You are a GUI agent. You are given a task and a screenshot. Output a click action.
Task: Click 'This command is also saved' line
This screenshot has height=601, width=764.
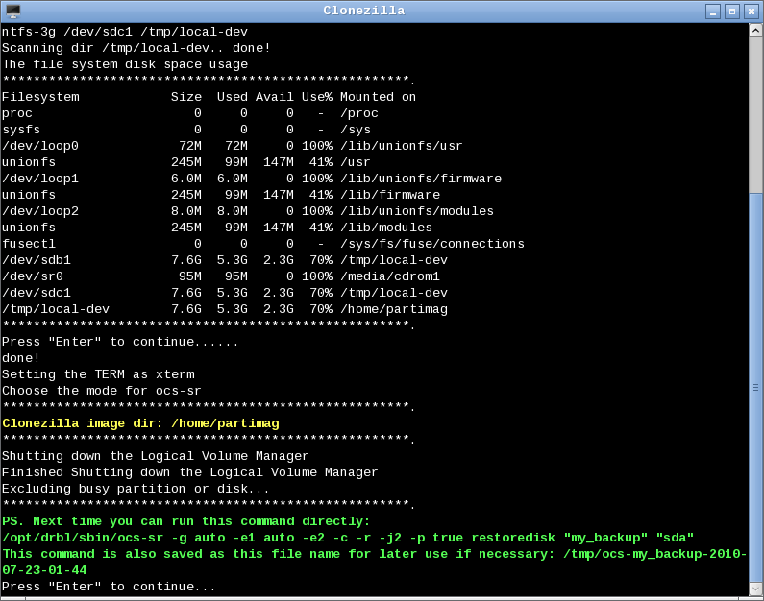(374, 554)
